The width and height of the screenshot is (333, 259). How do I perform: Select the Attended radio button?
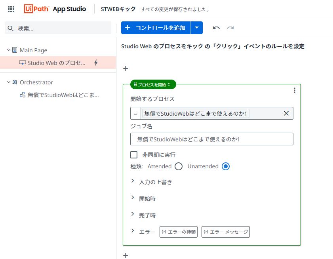click(x=178, y=166)
